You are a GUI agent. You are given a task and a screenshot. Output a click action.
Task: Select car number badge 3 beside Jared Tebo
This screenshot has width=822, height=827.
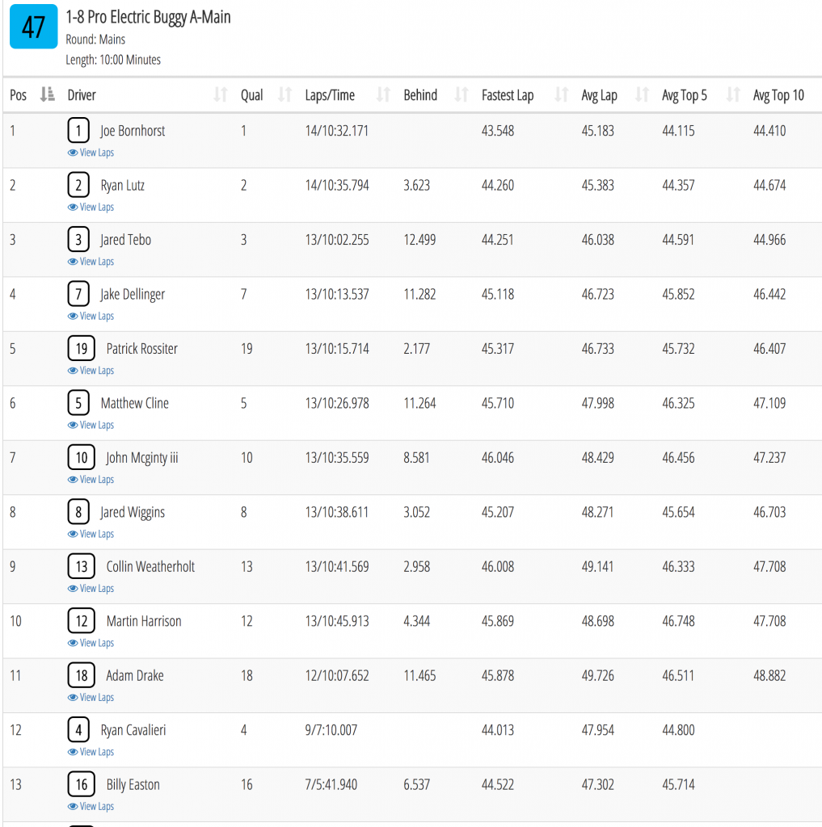tap(78, 239)
